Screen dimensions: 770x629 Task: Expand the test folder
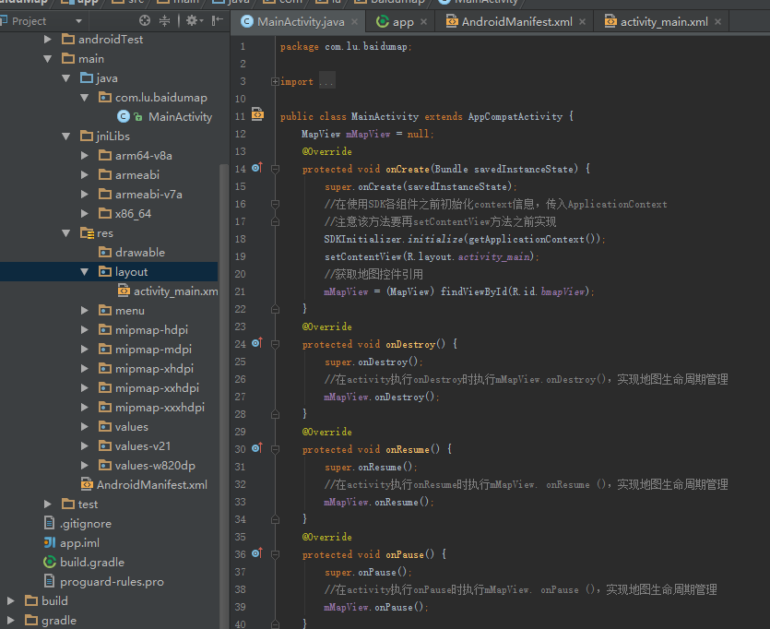click(x=48, y=504)
